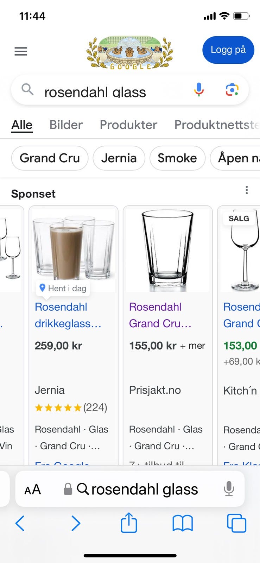Switch to the Produkter tab
260x563 pixels.
point(128,125)
